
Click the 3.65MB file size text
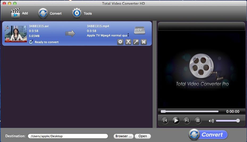34,36
